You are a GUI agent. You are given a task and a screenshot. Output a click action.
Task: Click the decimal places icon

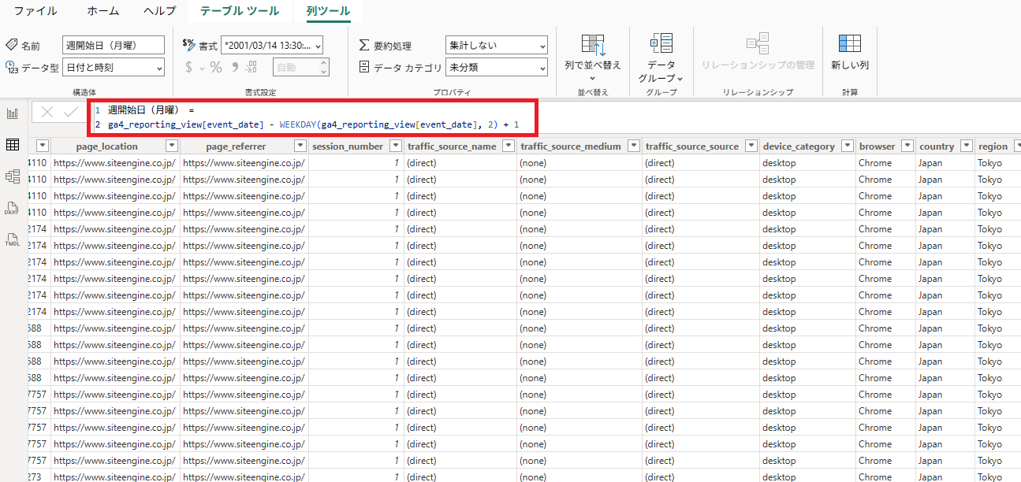pyautogui.click(x=252, y=68)
